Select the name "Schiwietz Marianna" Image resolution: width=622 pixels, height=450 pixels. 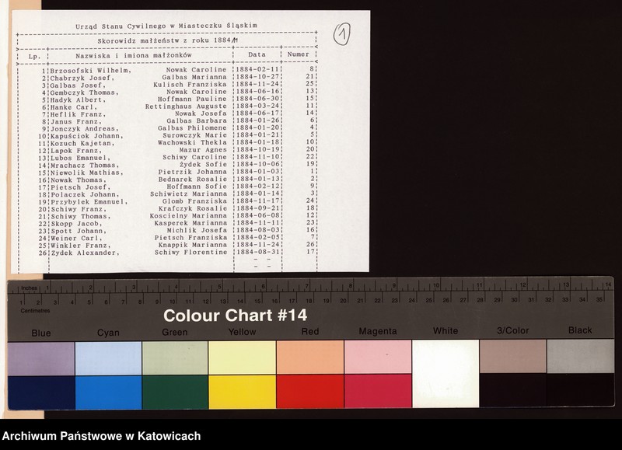click(188, 194)
